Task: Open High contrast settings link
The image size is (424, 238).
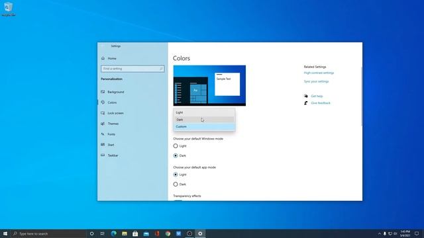Action: pyautogui.click(x=319, y=73)
